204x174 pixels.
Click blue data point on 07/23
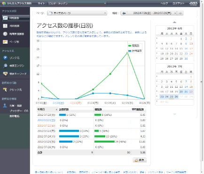(93, 93)
